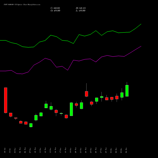Viewport: 158px width, 158px height.
Task: Click the 13 Nov date label
Action: 50,150
